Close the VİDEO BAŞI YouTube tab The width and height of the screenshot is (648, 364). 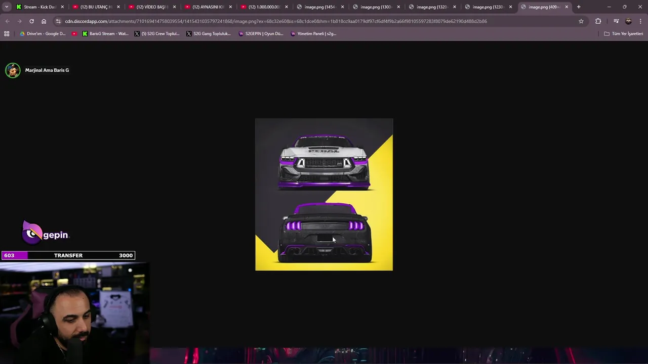click(x=175, y=7)
